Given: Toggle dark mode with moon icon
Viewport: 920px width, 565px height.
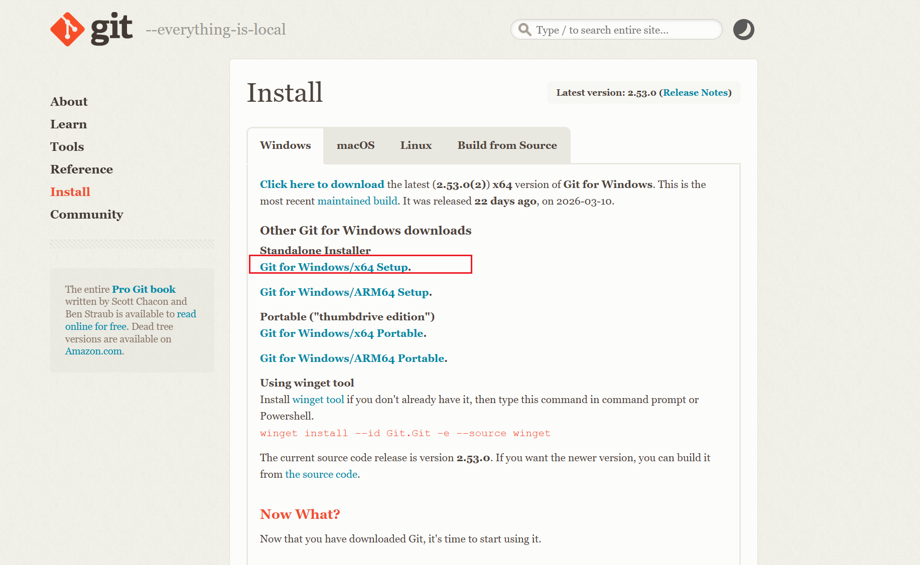Looking at the screenshot, I should [x=743, y=30].
